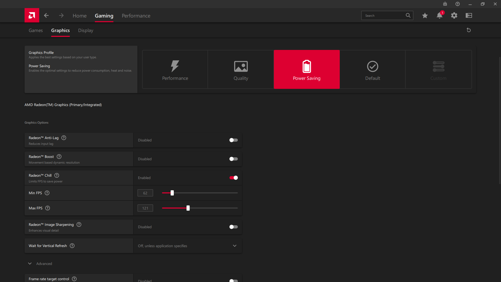Go back with the left arrow
Screen dimensions: 501x282
[x=46, y=16]
